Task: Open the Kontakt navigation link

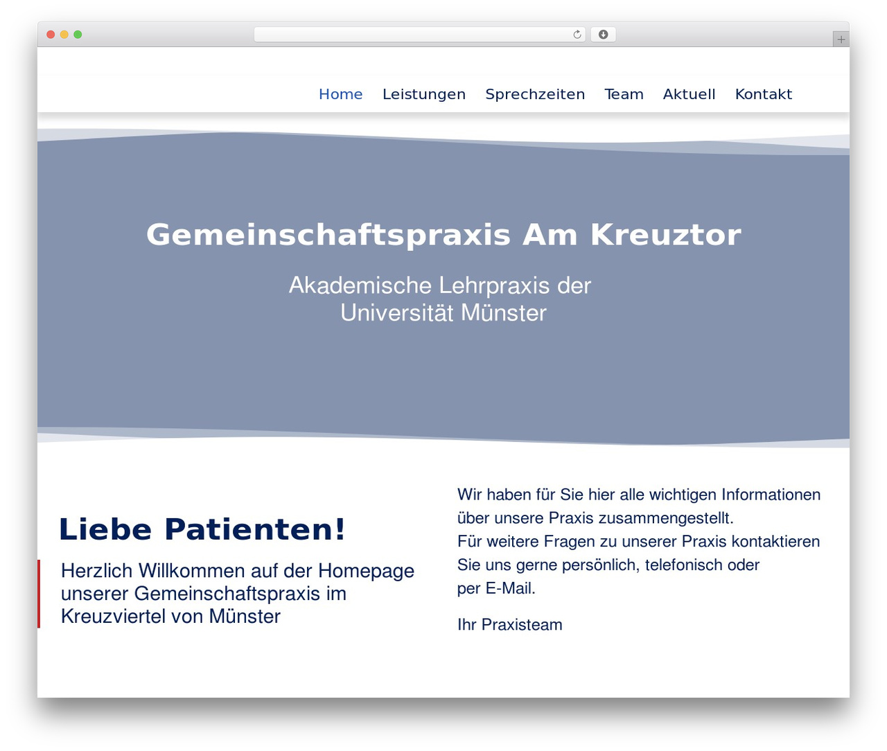Action: [x=764, y=94]
